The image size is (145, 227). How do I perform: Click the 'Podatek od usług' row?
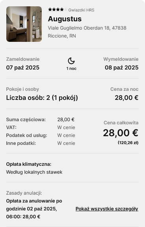click(x=41, y=135)
